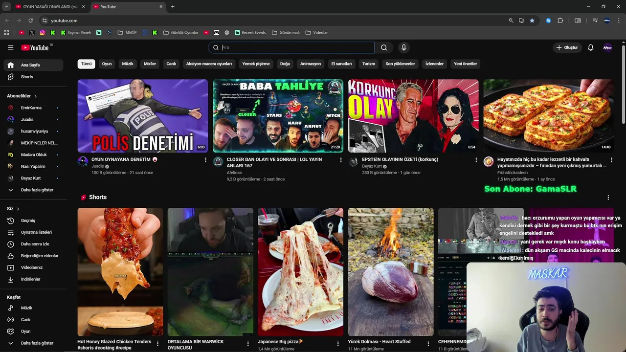Open Müzik under Keşfet
Viewport: 626px width, 352px height.
click(x=33, y=308)
